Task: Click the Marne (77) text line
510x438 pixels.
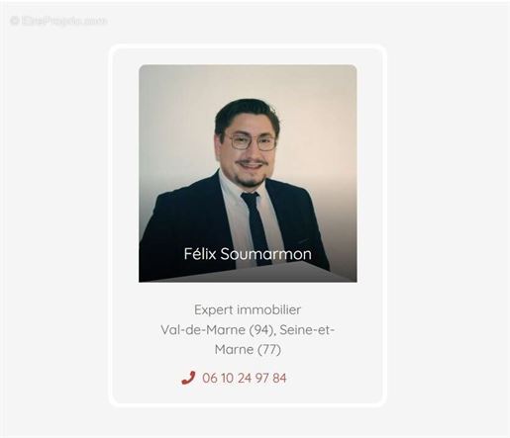Action: coord(248,349)
